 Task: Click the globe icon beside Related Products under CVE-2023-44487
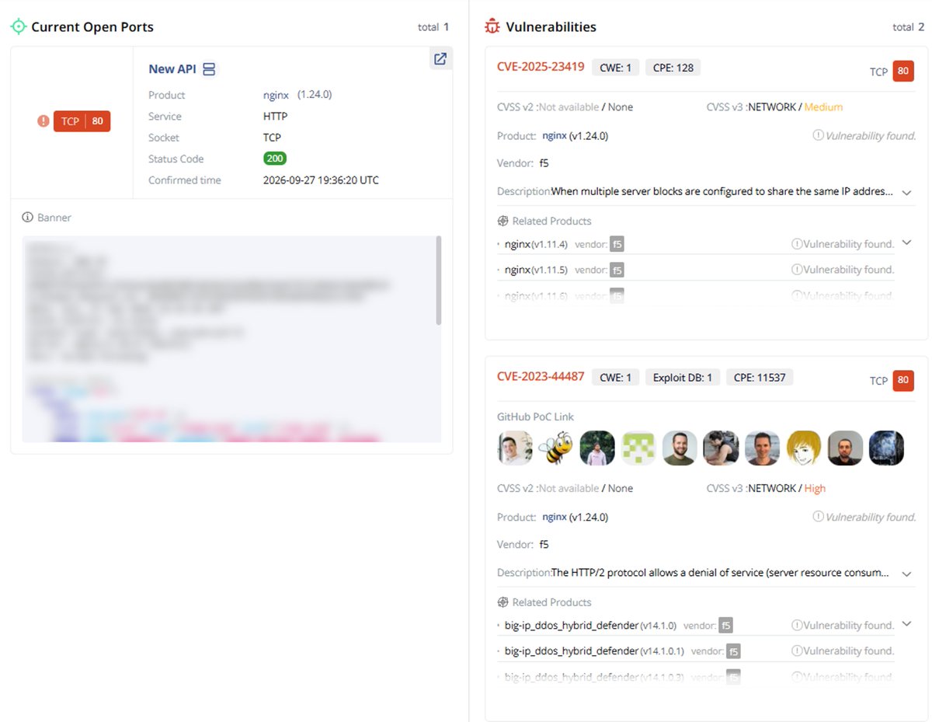[503, 602]
